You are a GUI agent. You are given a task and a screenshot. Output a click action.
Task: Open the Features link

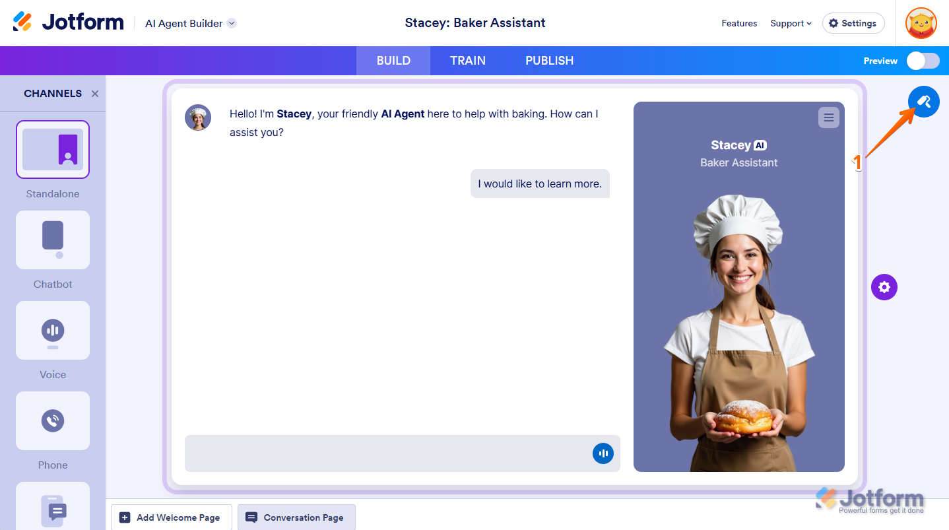(x=739, y=23)
